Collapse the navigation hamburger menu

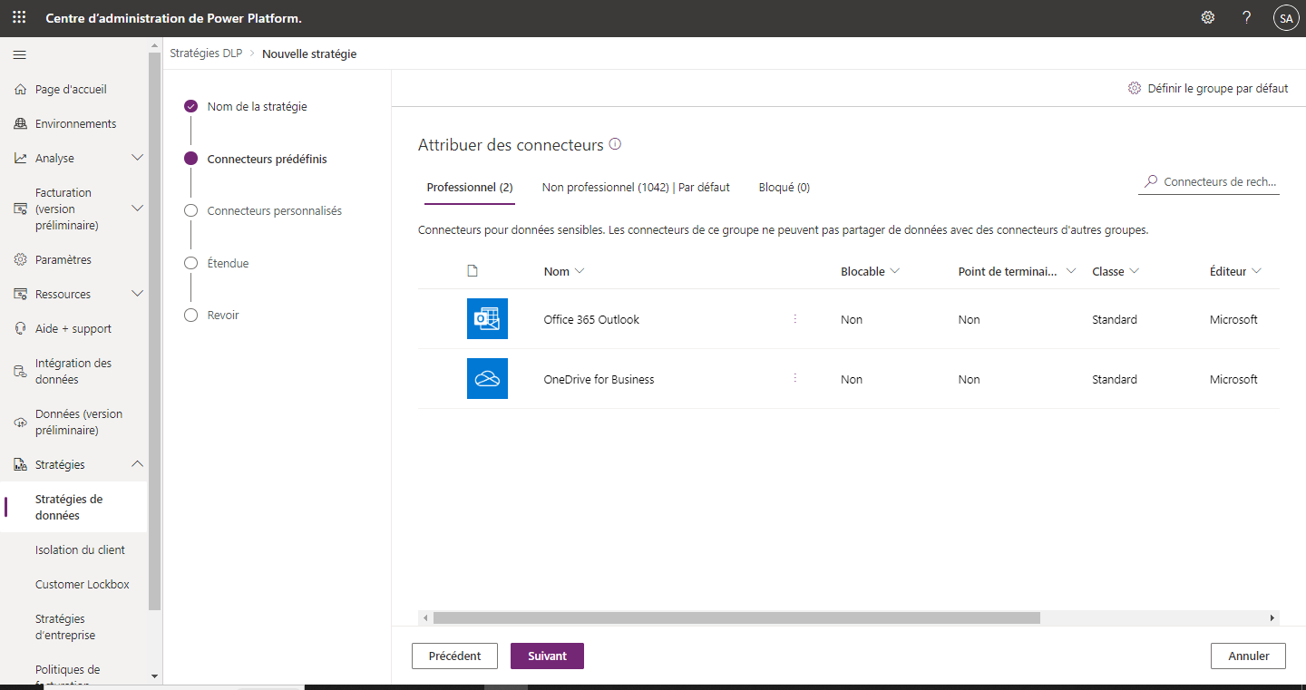click(19, 55)
